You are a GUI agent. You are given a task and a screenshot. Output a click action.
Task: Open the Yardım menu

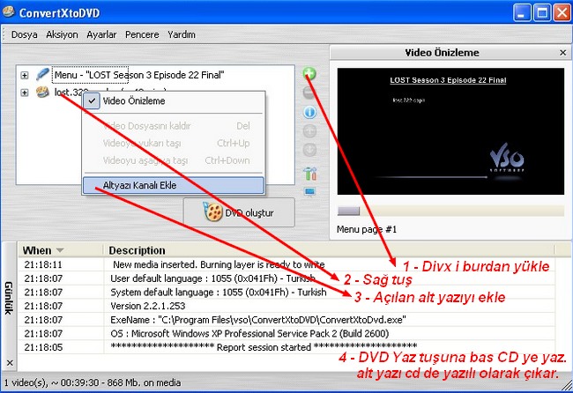coord(182,34)
